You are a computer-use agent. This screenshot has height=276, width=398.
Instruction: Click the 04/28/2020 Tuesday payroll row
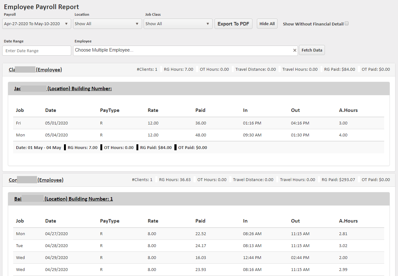(199, 246)
